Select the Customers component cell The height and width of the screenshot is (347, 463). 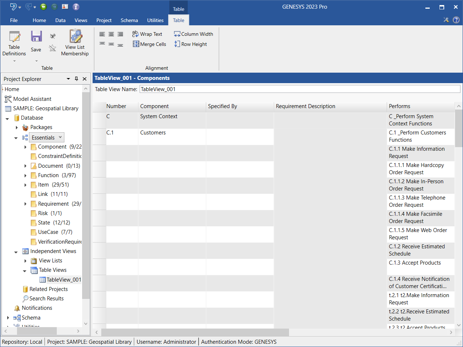172,137
